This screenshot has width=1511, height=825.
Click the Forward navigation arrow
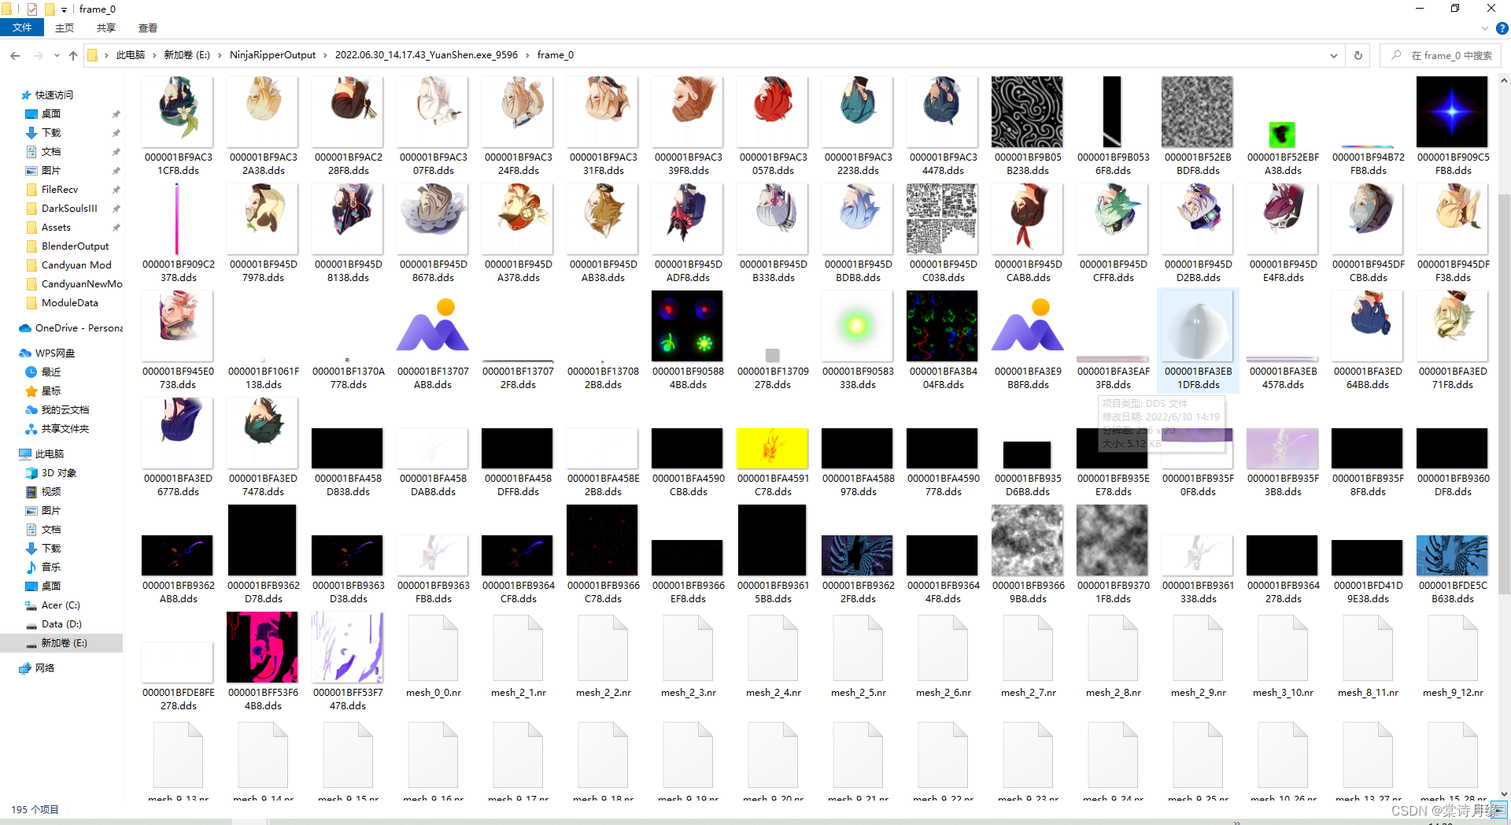click(38, 55)
